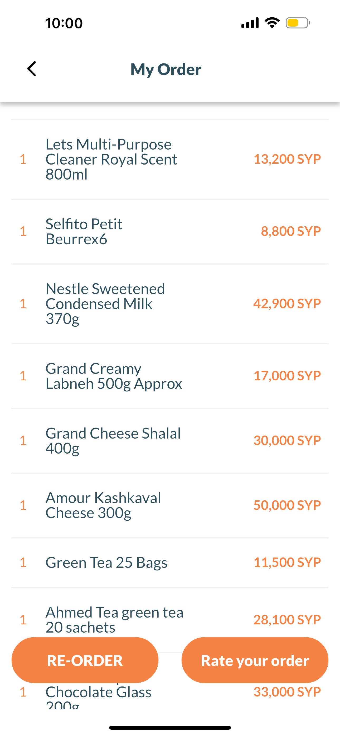This screenshot has height=736, width=340.
Task: Tap the 42,900 SYP price label
Action: [287, 304]
